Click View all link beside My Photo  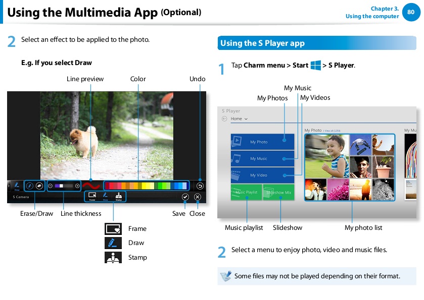click(x=332, y=131)
